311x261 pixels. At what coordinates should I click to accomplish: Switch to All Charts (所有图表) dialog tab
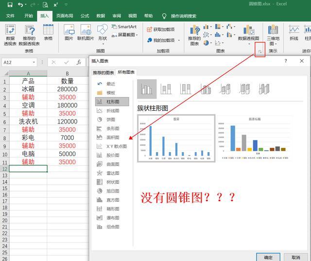click(126, 72)
